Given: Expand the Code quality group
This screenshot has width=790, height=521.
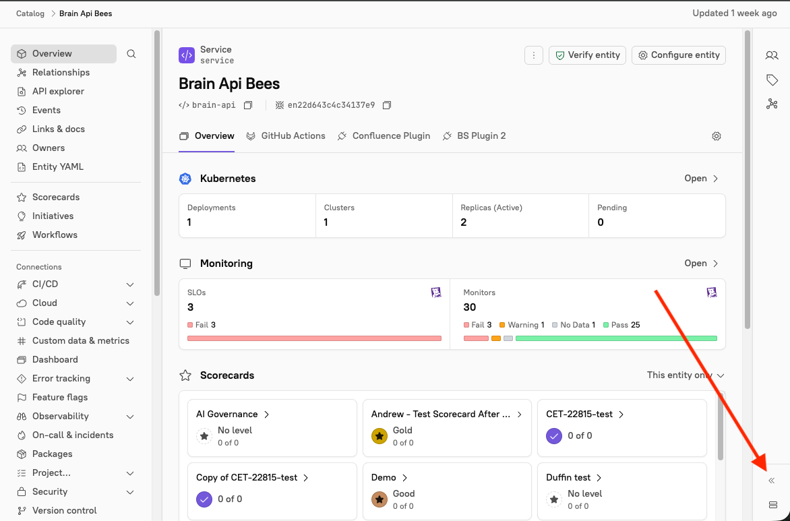Looking at the screenshot, I should click(130, 322).
